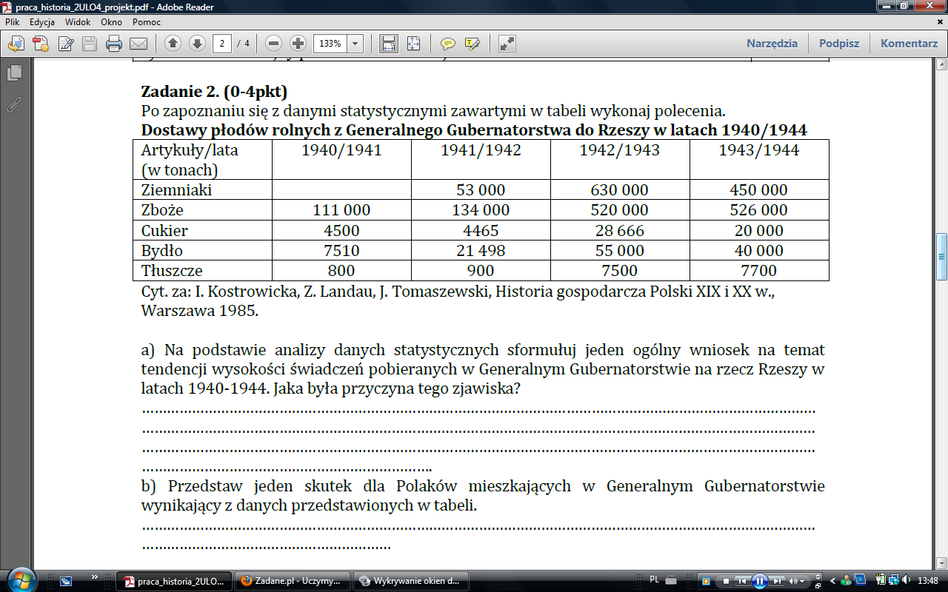Click the page number input field

tap(221, 44)
